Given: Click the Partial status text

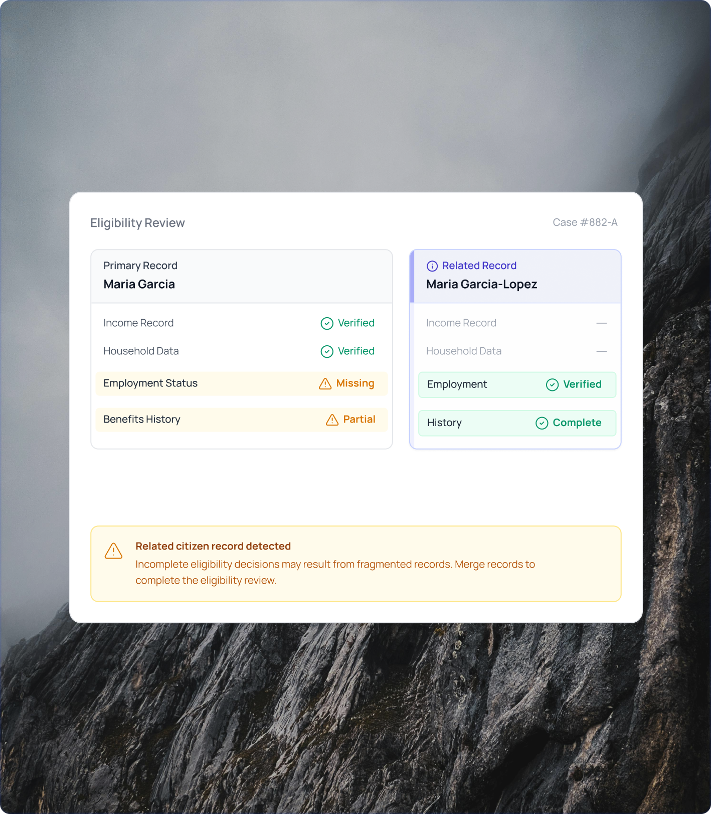Looking at the screenshot, I should click(359, 419).
